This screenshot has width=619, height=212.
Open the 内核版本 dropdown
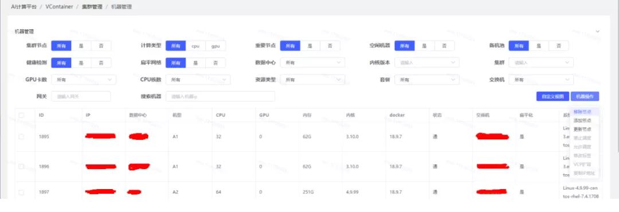427,63
